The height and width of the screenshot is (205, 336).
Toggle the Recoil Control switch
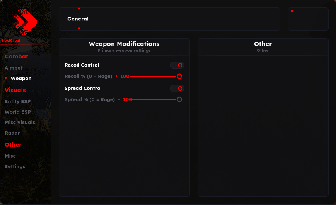(177, 65)
